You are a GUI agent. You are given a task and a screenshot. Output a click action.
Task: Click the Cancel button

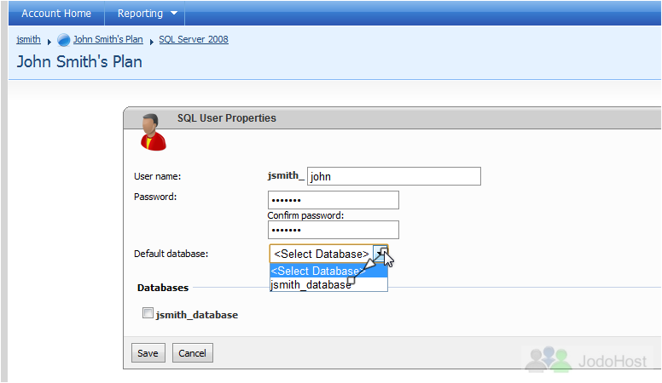click(193, 352)
